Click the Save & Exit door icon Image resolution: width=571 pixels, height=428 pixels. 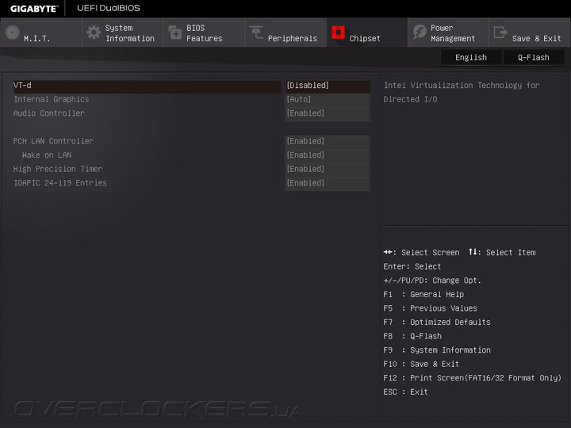(500, 32)
